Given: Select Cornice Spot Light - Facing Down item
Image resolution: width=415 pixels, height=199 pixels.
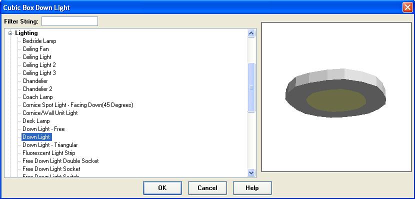Looking at the screenshot, I should [x=77, y=105].
